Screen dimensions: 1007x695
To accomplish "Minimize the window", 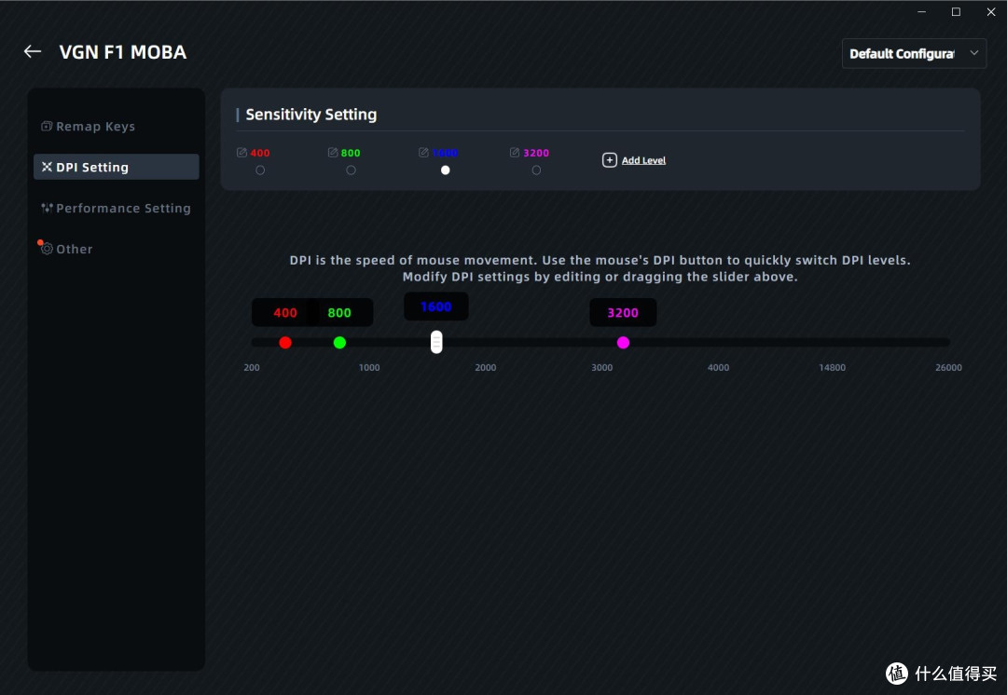I will [x=921, y=12].
